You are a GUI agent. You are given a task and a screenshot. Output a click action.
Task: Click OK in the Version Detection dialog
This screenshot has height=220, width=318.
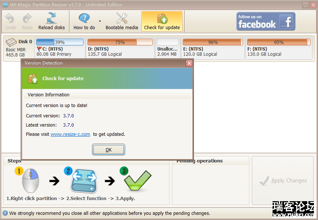click(x=109, y=149)
